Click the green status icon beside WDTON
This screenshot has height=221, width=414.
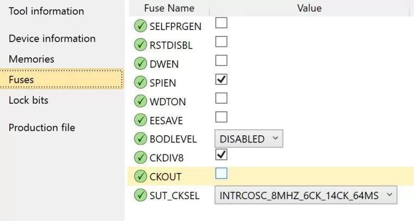(x=140, y=101)
